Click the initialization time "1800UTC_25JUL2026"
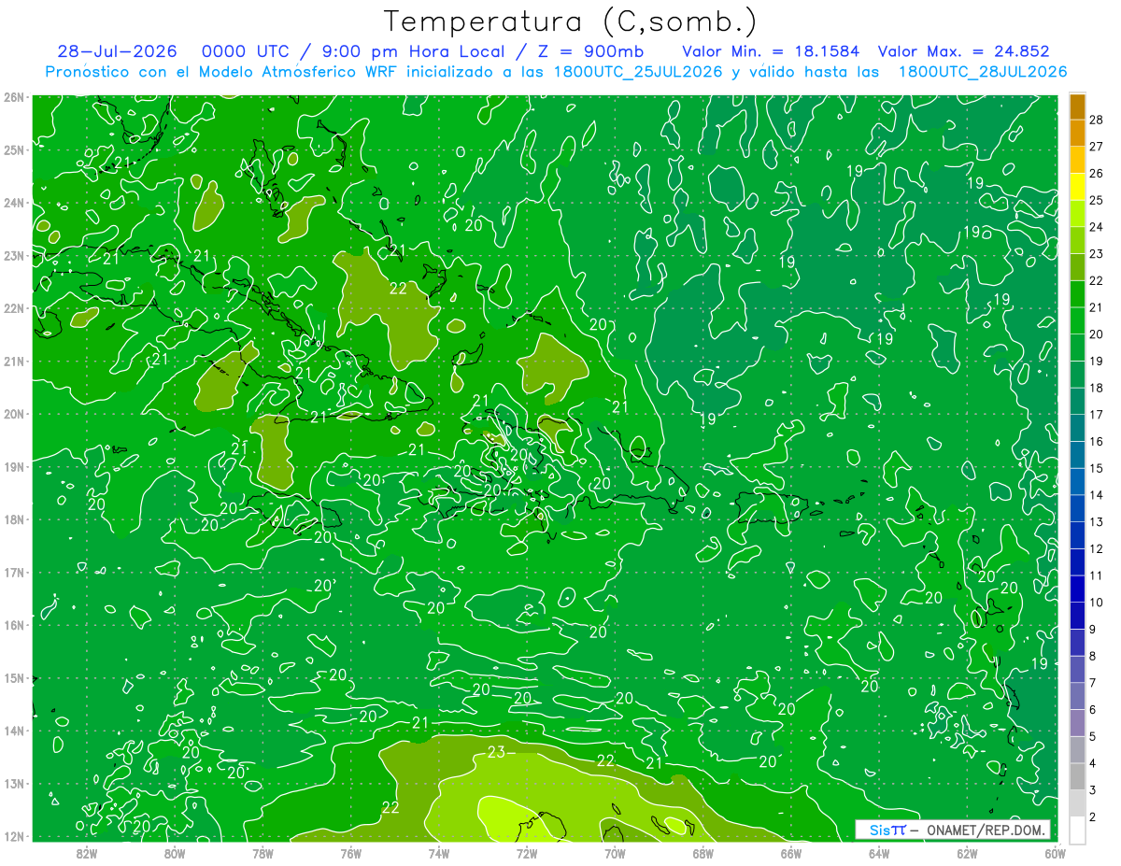The height and width of the screenshot is (866, 1121). click(638, 72)
